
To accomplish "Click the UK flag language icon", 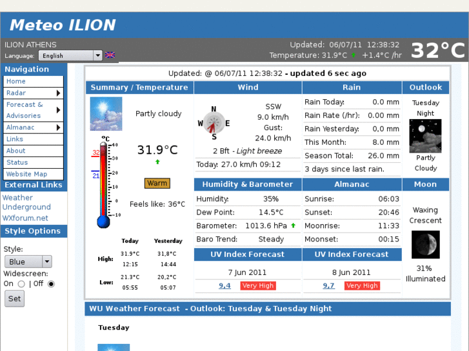I will coord(110,55).
